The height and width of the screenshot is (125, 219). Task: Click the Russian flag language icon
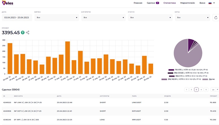(x=210, y=3)
